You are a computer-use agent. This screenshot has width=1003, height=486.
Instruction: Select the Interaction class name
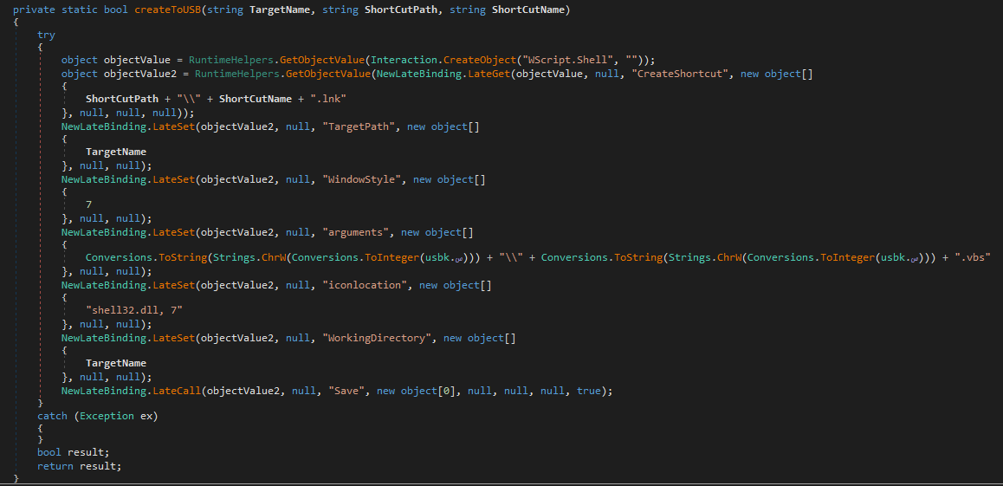403,60
